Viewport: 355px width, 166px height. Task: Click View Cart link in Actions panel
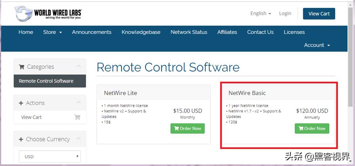coord(32,117)
